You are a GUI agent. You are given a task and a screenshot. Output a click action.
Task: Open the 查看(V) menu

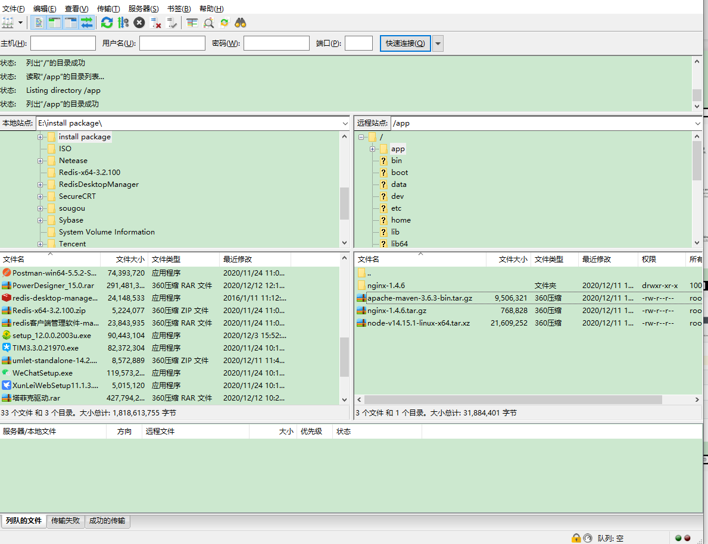point(77,8)
